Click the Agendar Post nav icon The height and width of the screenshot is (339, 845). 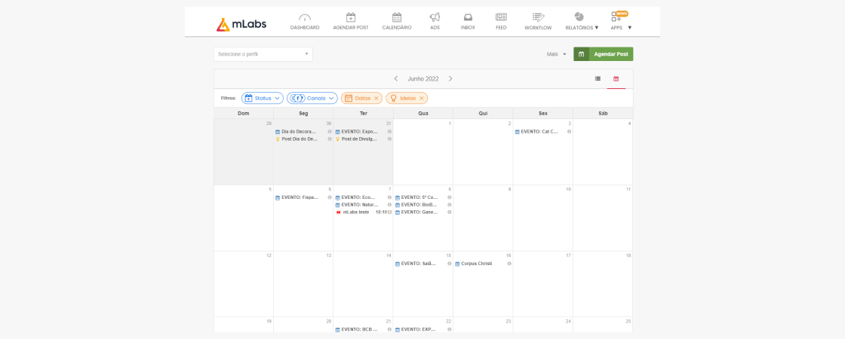point(351,17)
